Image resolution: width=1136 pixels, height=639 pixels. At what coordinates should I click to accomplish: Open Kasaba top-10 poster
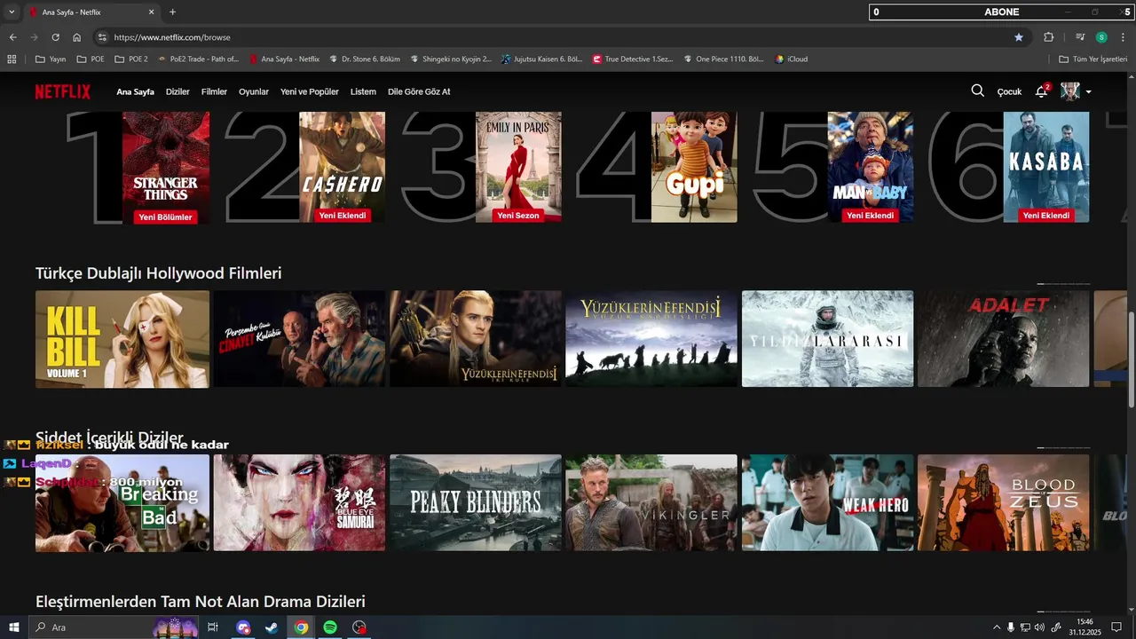coord(1046,167)
